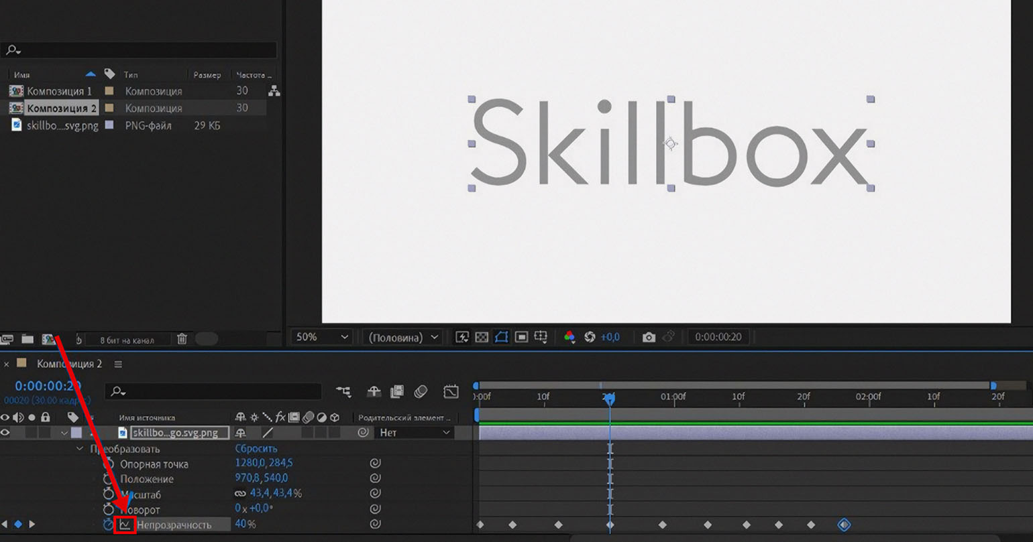The height and width of the screenshot is (542, 1033).
Task: Click the viewer timecode 0:00:00:20
Action: 718,337
